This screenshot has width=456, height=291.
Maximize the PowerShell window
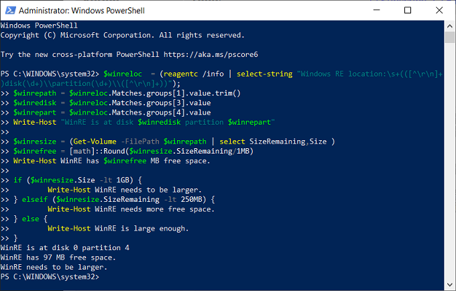click(408, 10)
